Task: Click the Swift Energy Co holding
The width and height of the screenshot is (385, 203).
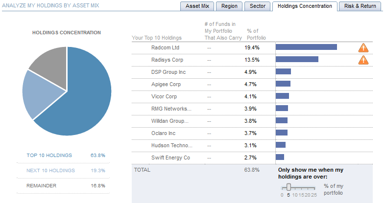Action: point(170,158)
